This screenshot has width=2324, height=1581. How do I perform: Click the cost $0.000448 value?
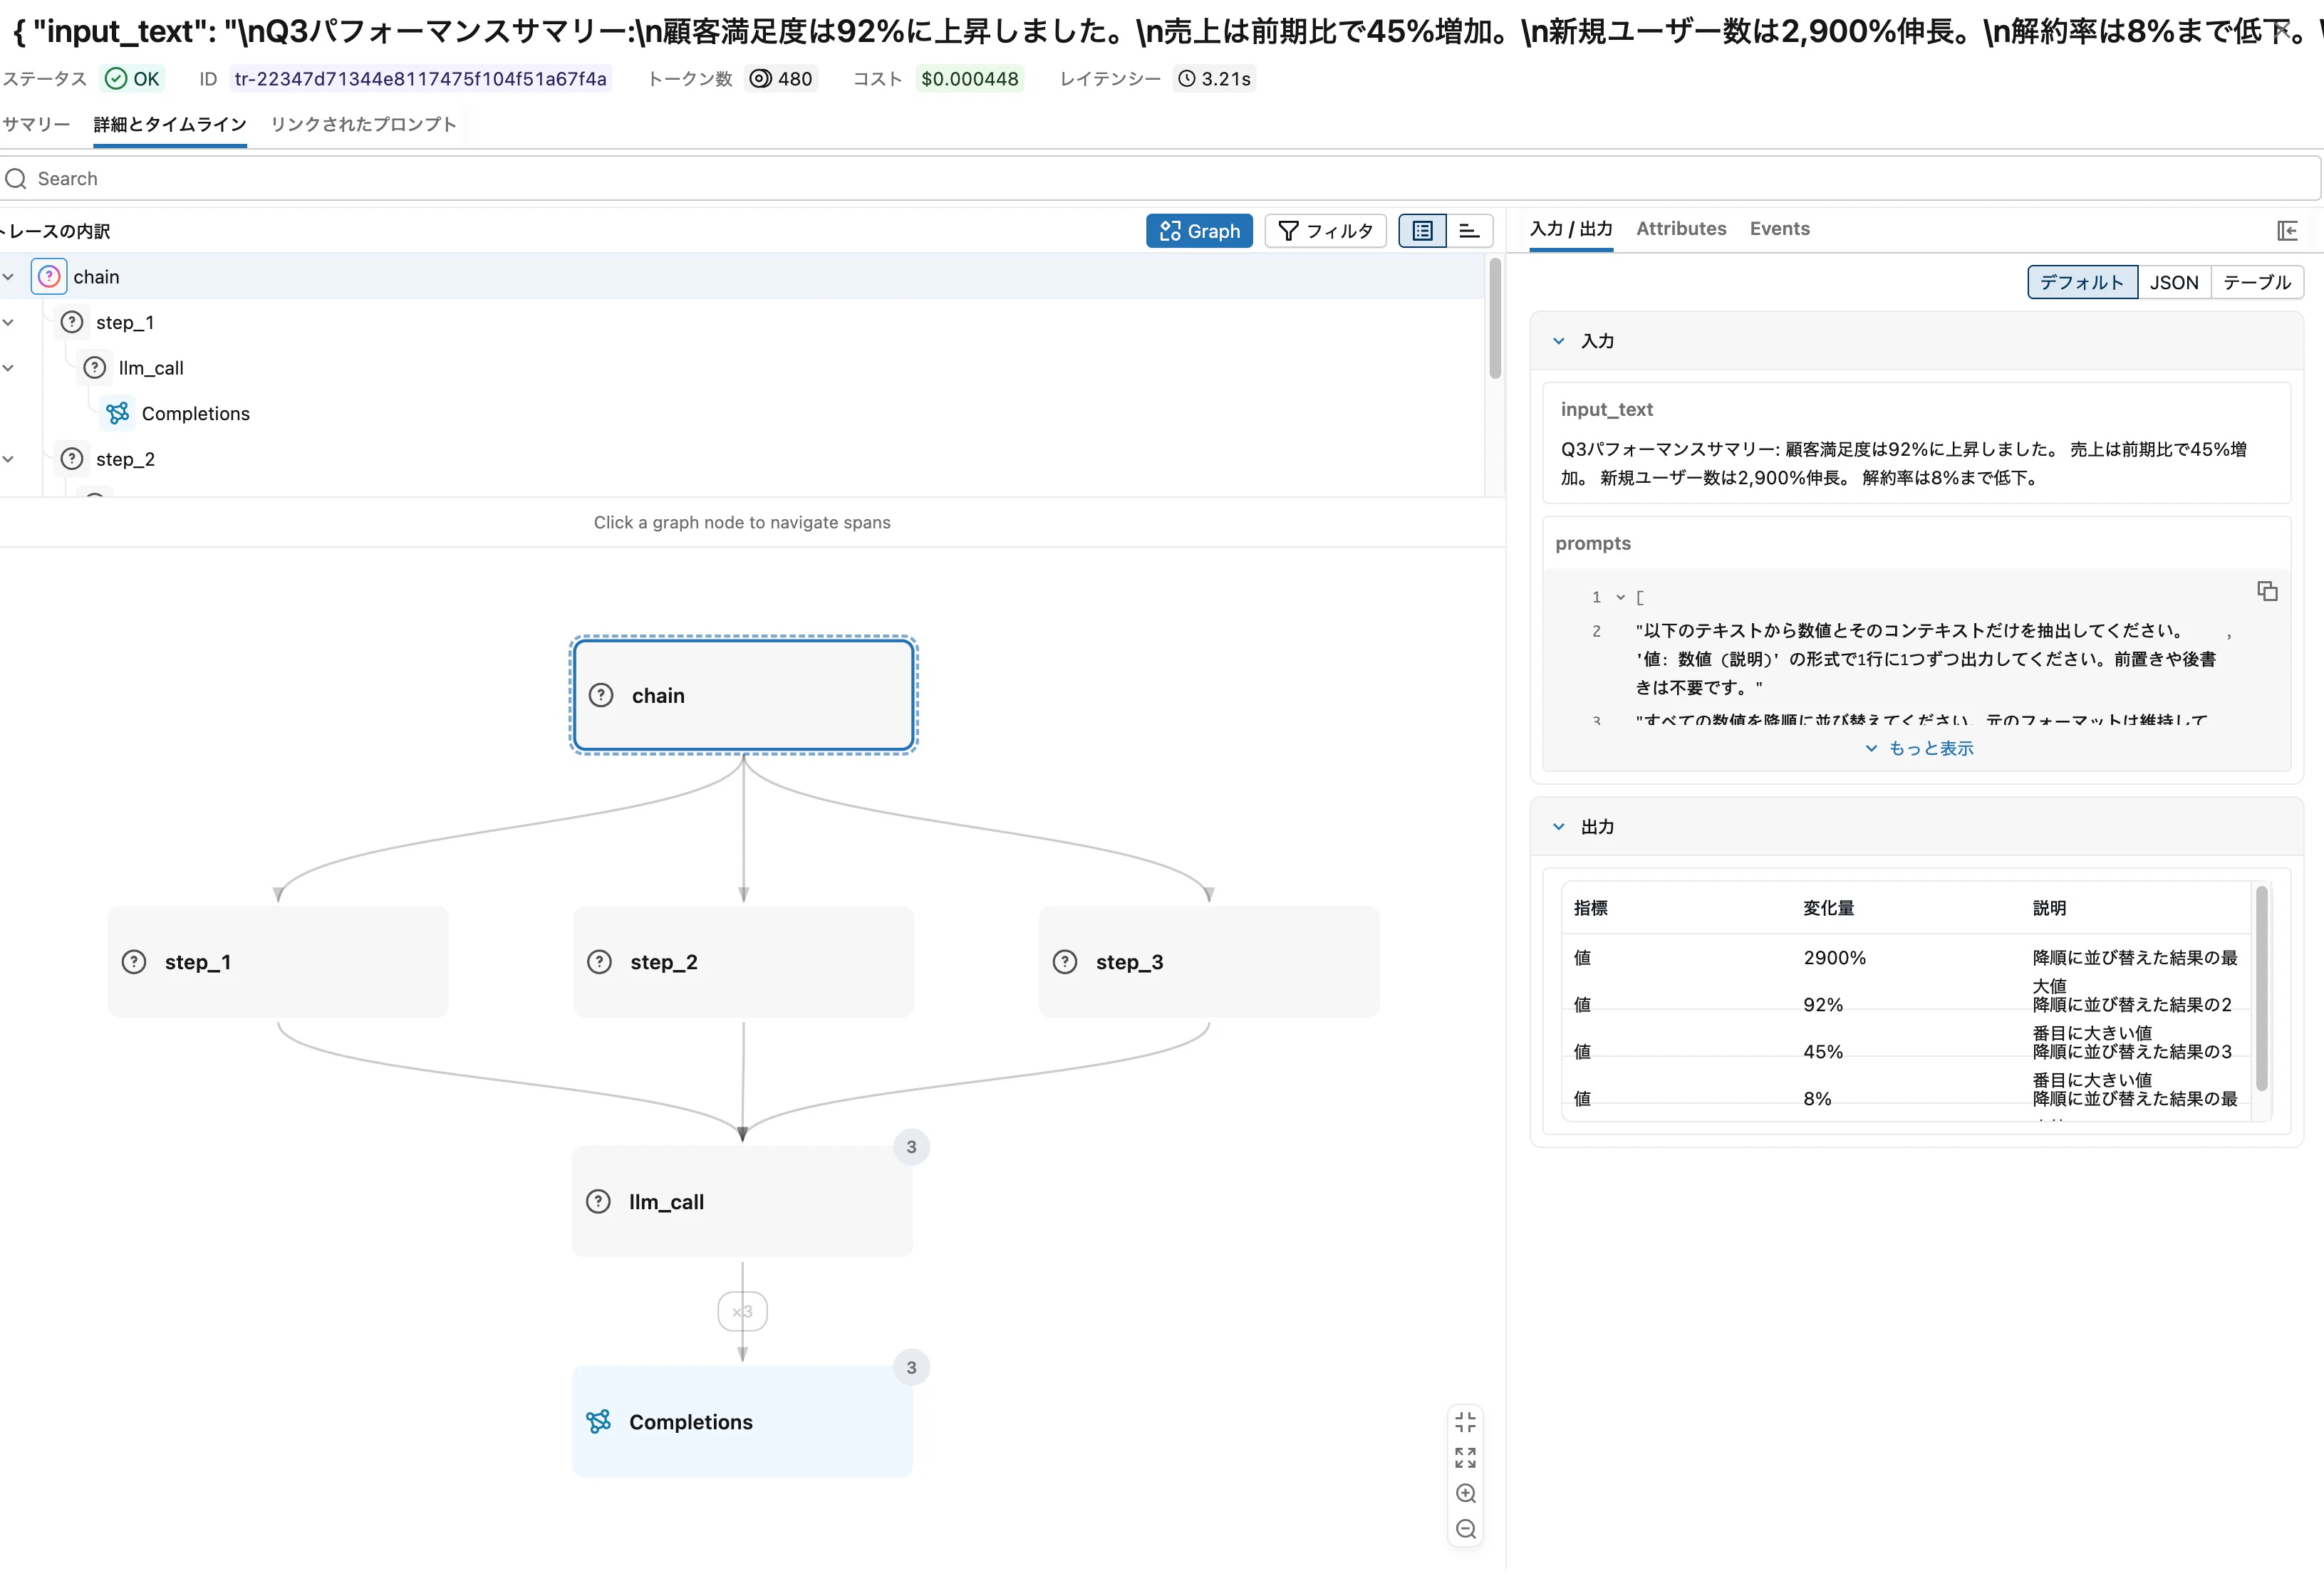[x=969, y=79]
